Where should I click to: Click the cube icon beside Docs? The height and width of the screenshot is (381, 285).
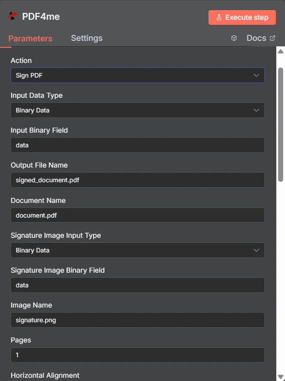234,38
